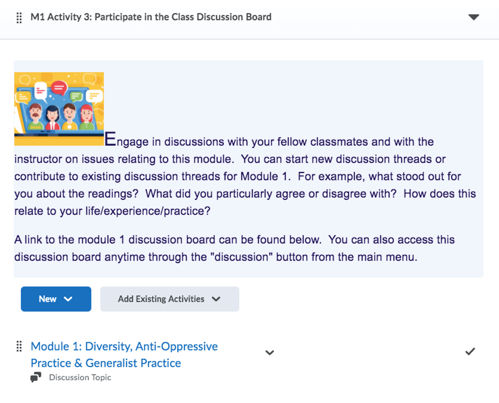Select the completion checkmark beside the discussion topic

pos(470,352)
